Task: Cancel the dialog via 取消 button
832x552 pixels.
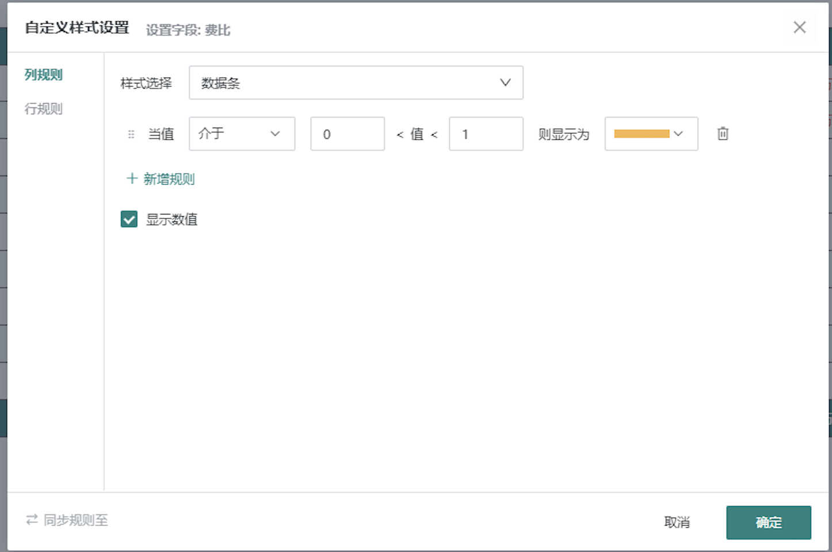Action: point(677,522)
